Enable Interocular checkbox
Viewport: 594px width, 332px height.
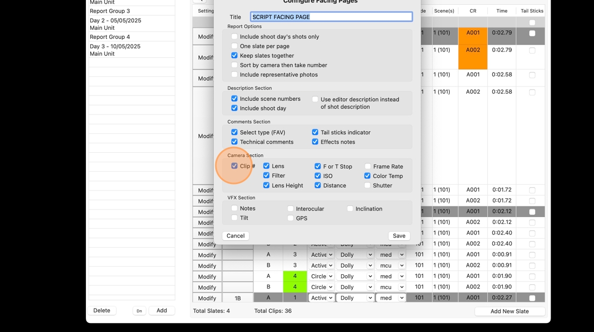291,208
